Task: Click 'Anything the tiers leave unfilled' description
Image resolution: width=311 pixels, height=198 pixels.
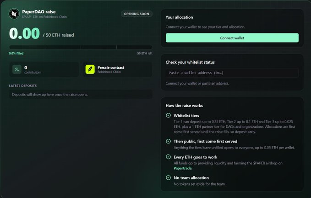Action: tap(234, 148)
